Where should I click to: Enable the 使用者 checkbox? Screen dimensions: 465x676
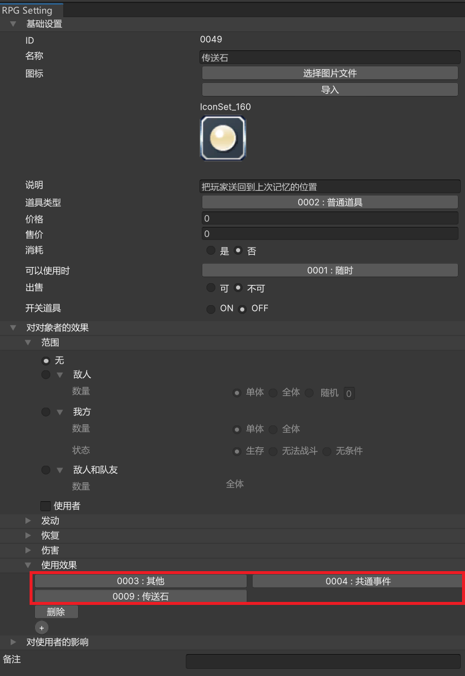coord(45,506)
